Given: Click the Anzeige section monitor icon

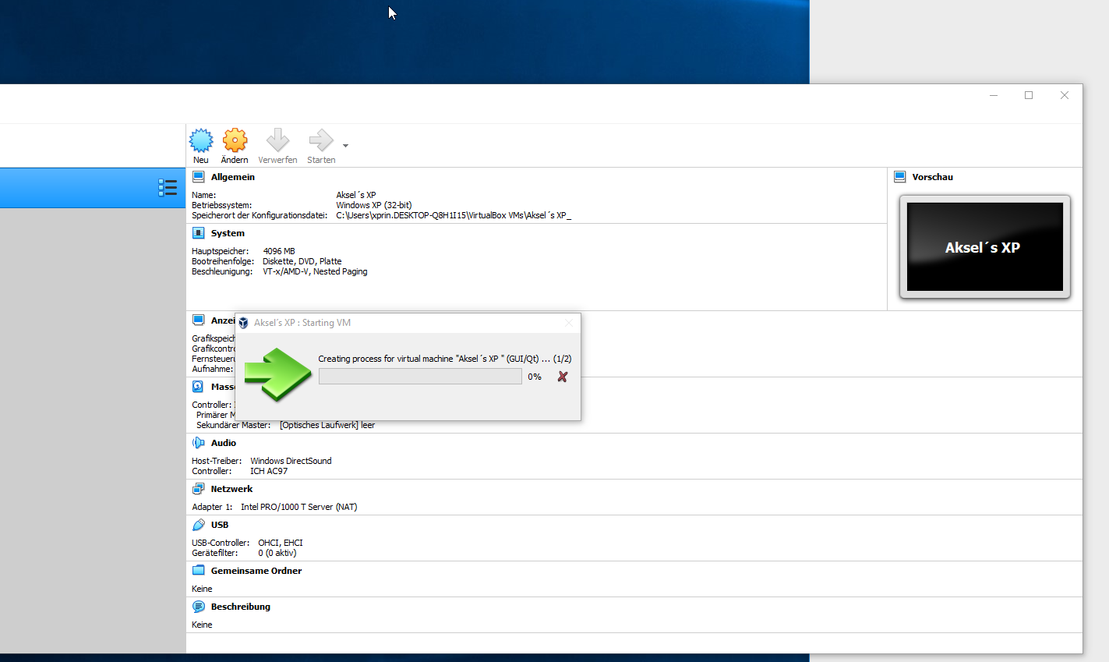Looking at the screenshot, I should point(199,320).
